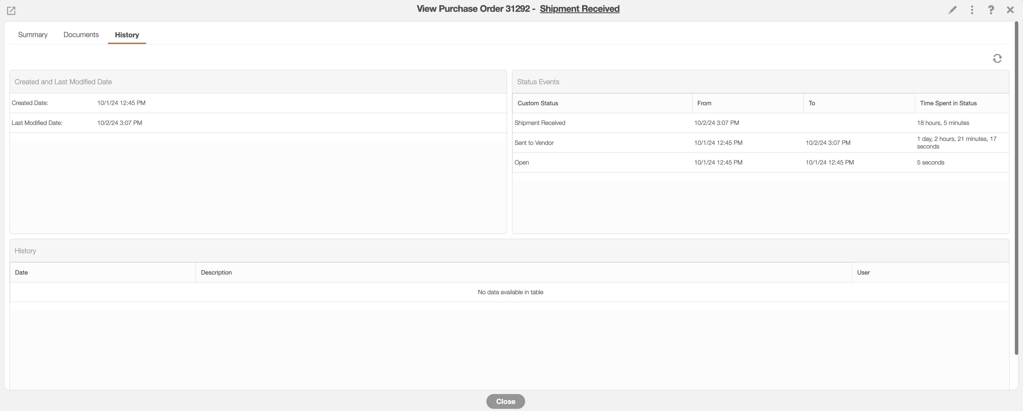Sort History table by Date column
The image size is (1023, 411).
pos(21,273)
